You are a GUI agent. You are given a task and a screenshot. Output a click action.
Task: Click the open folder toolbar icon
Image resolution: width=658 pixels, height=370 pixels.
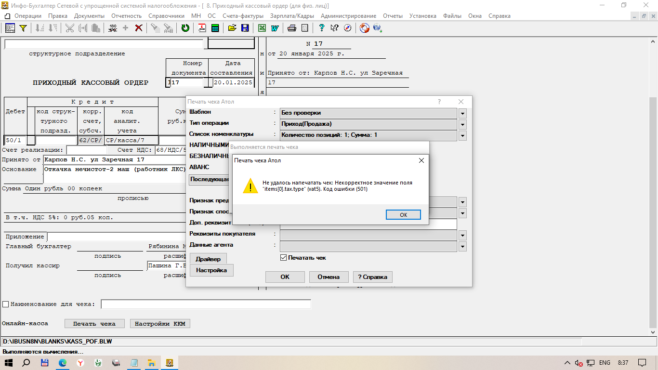tap(232, 28)
